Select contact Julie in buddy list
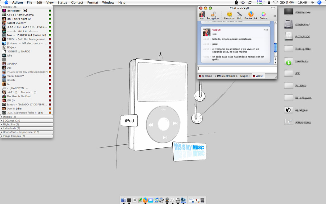326x204 pixels. point(27,56)
